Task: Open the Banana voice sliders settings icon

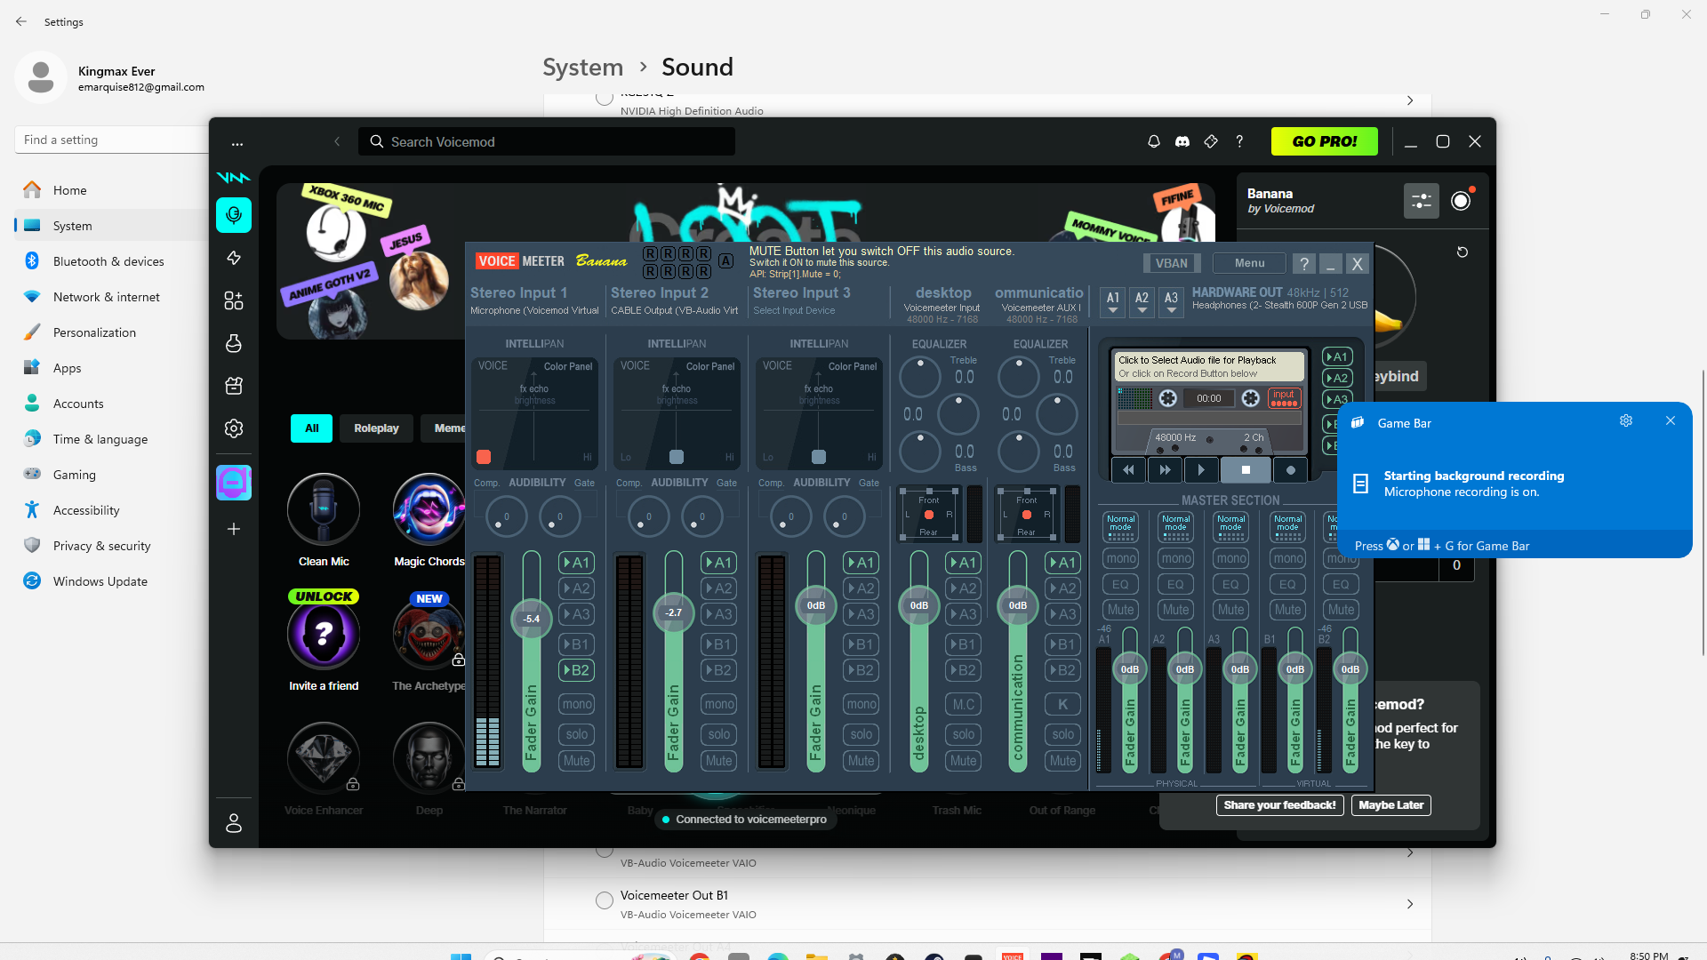Action: point(1421,201)
